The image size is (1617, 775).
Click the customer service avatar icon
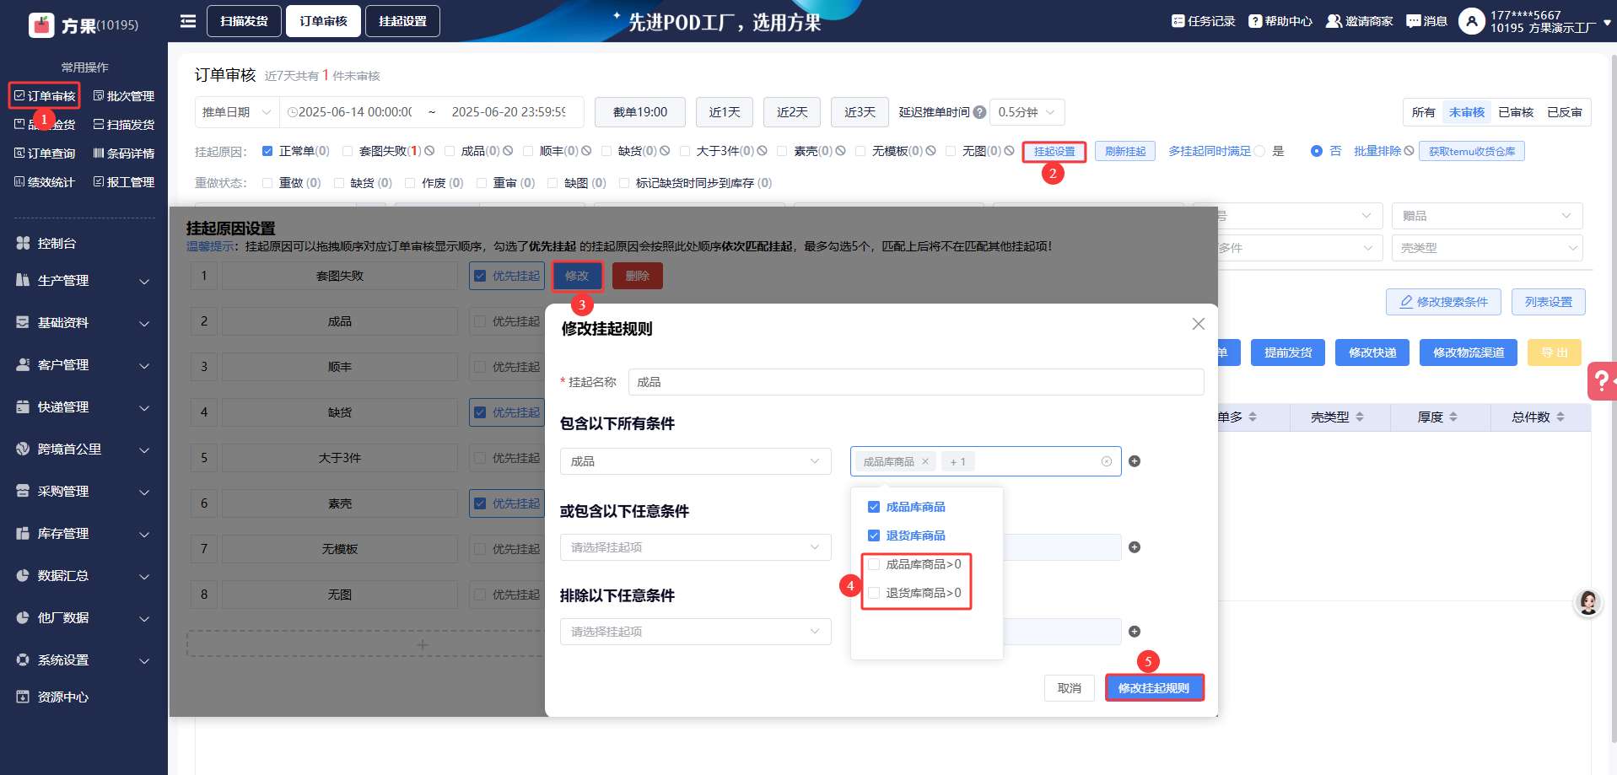click(1587, 602)
